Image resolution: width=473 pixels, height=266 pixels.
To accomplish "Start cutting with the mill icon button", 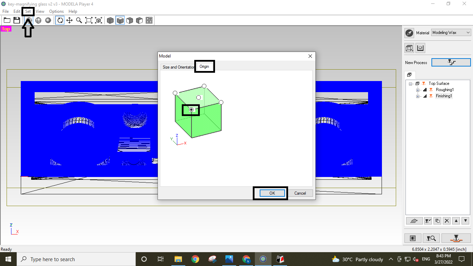I will click(456, 238).
